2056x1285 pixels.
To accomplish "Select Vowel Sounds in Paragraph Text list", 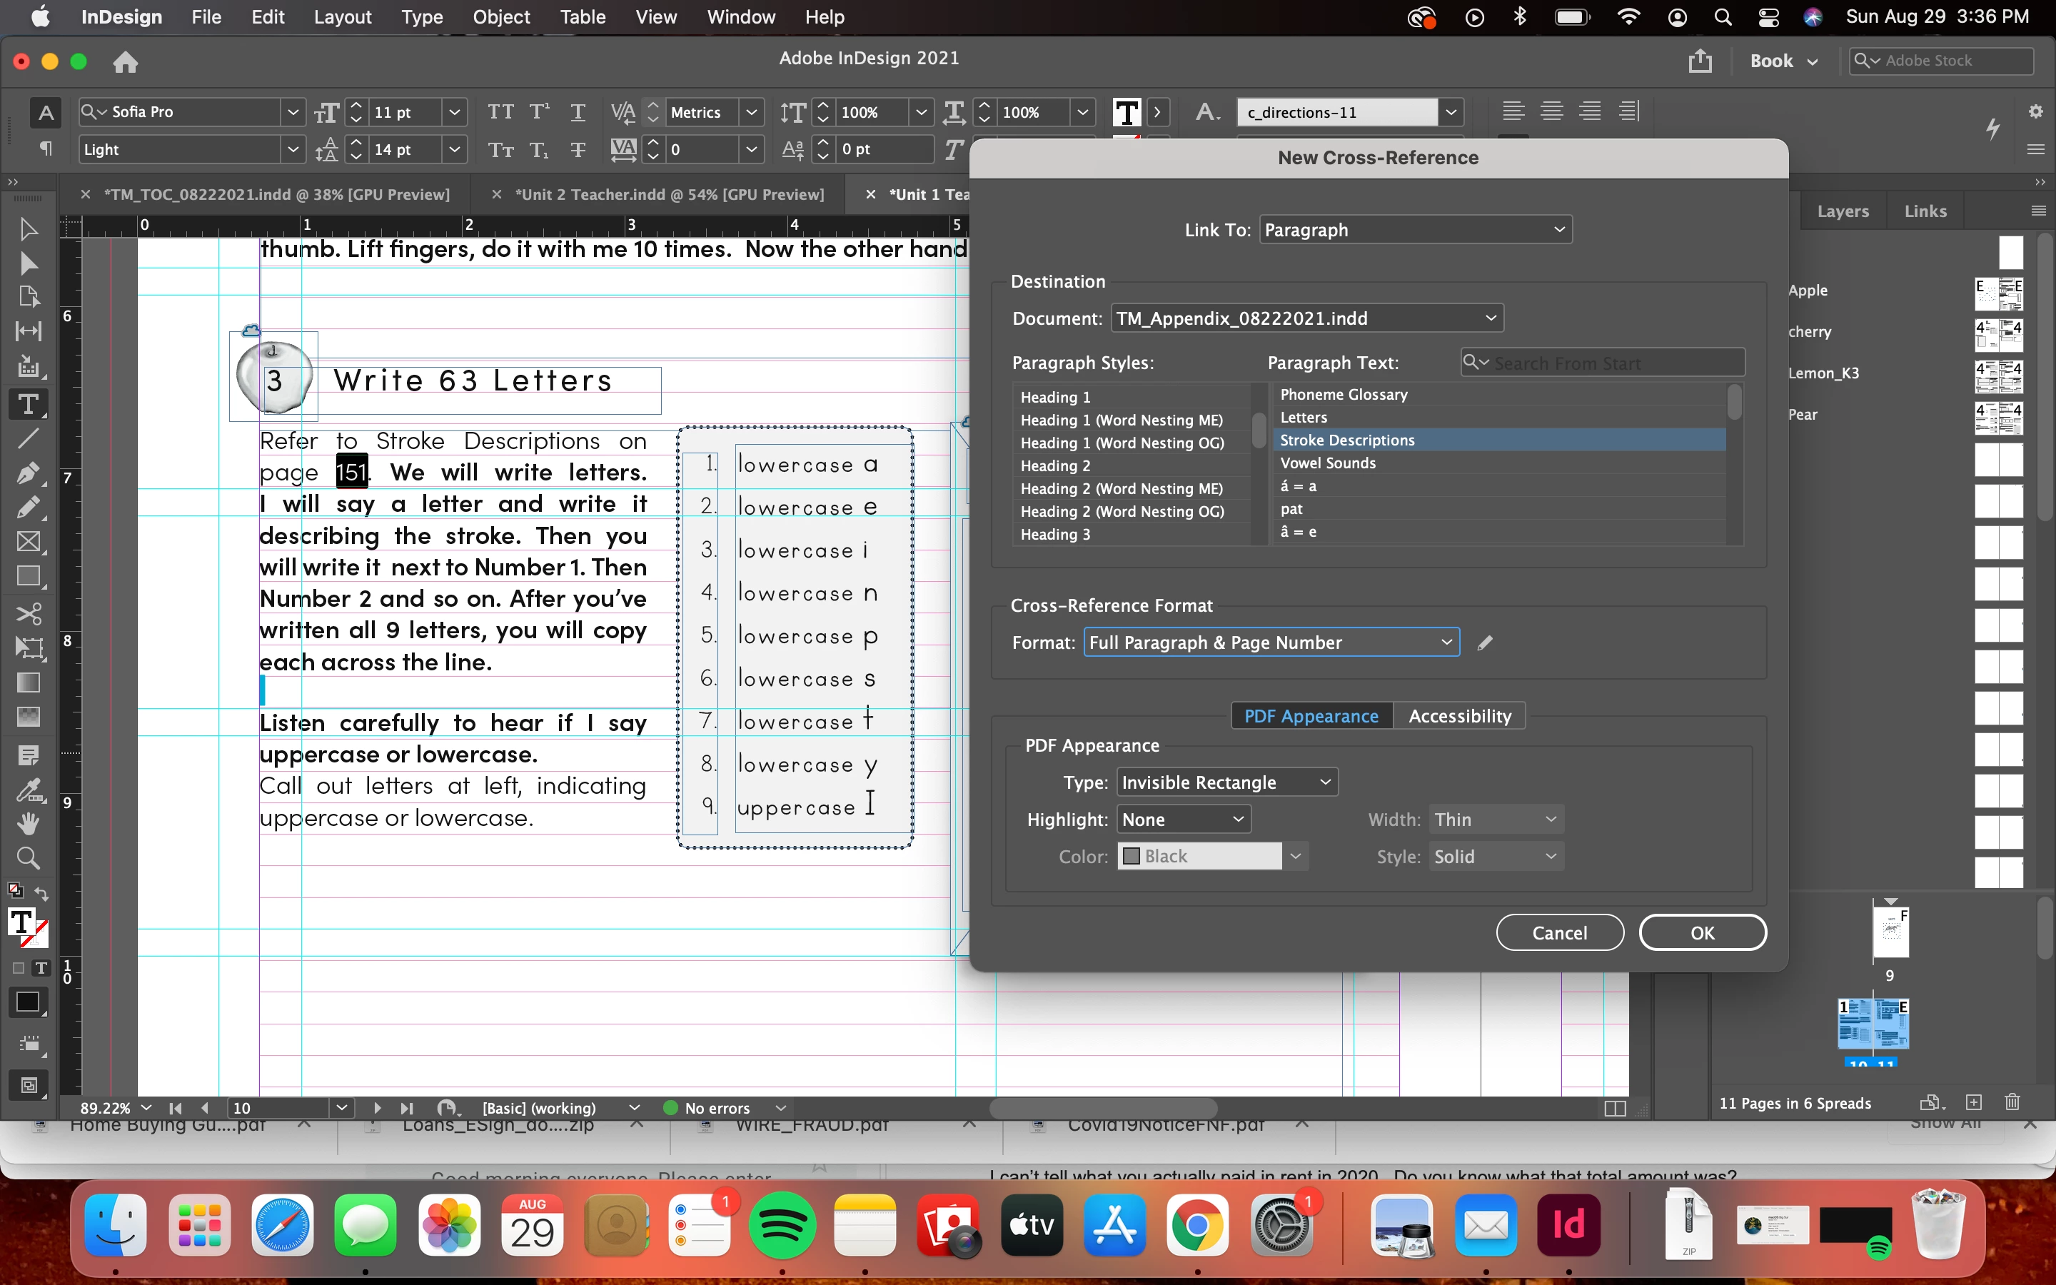I will 1327,463.
